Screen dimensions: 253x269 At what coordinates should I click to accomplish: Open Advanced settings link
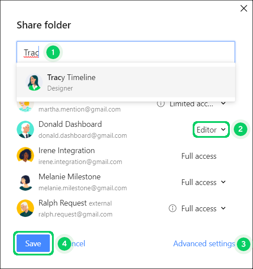(x=204, y=244)
